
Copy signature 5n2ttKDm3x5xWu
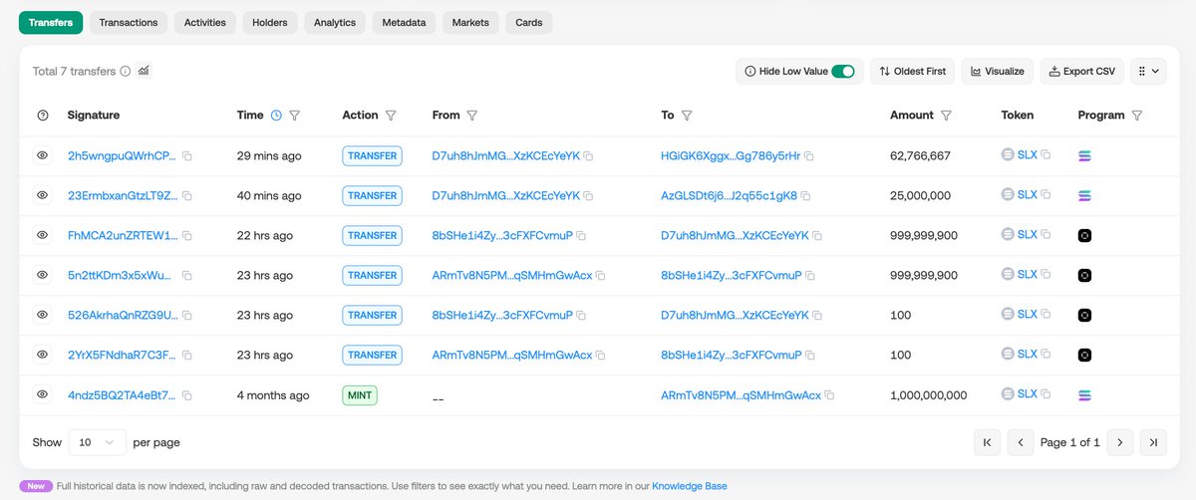187,276
